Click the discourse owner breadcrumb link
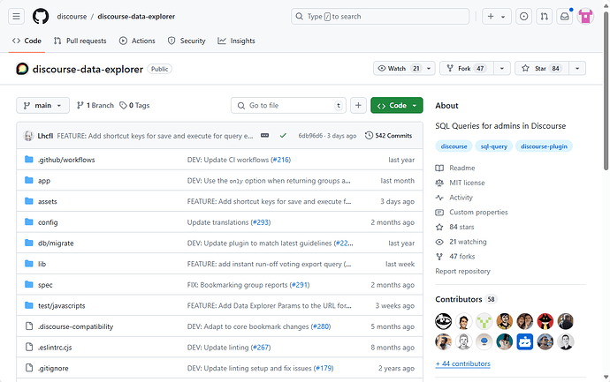The image size is (610, 382). 72,16
